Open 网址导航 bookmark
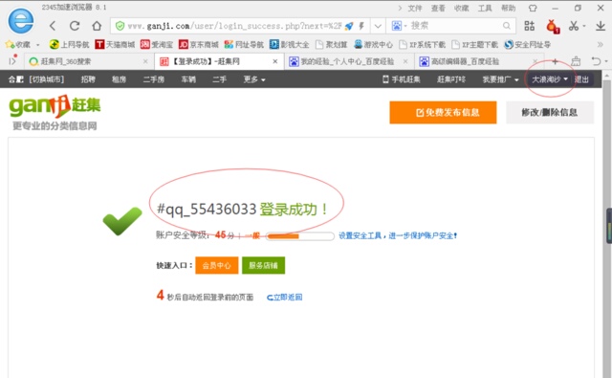Screen dimensions: 612x378 tap(244, 45)
